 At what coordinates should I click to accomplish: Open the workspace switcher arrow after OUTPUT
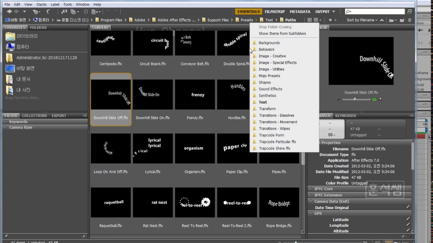coord(334,11)
